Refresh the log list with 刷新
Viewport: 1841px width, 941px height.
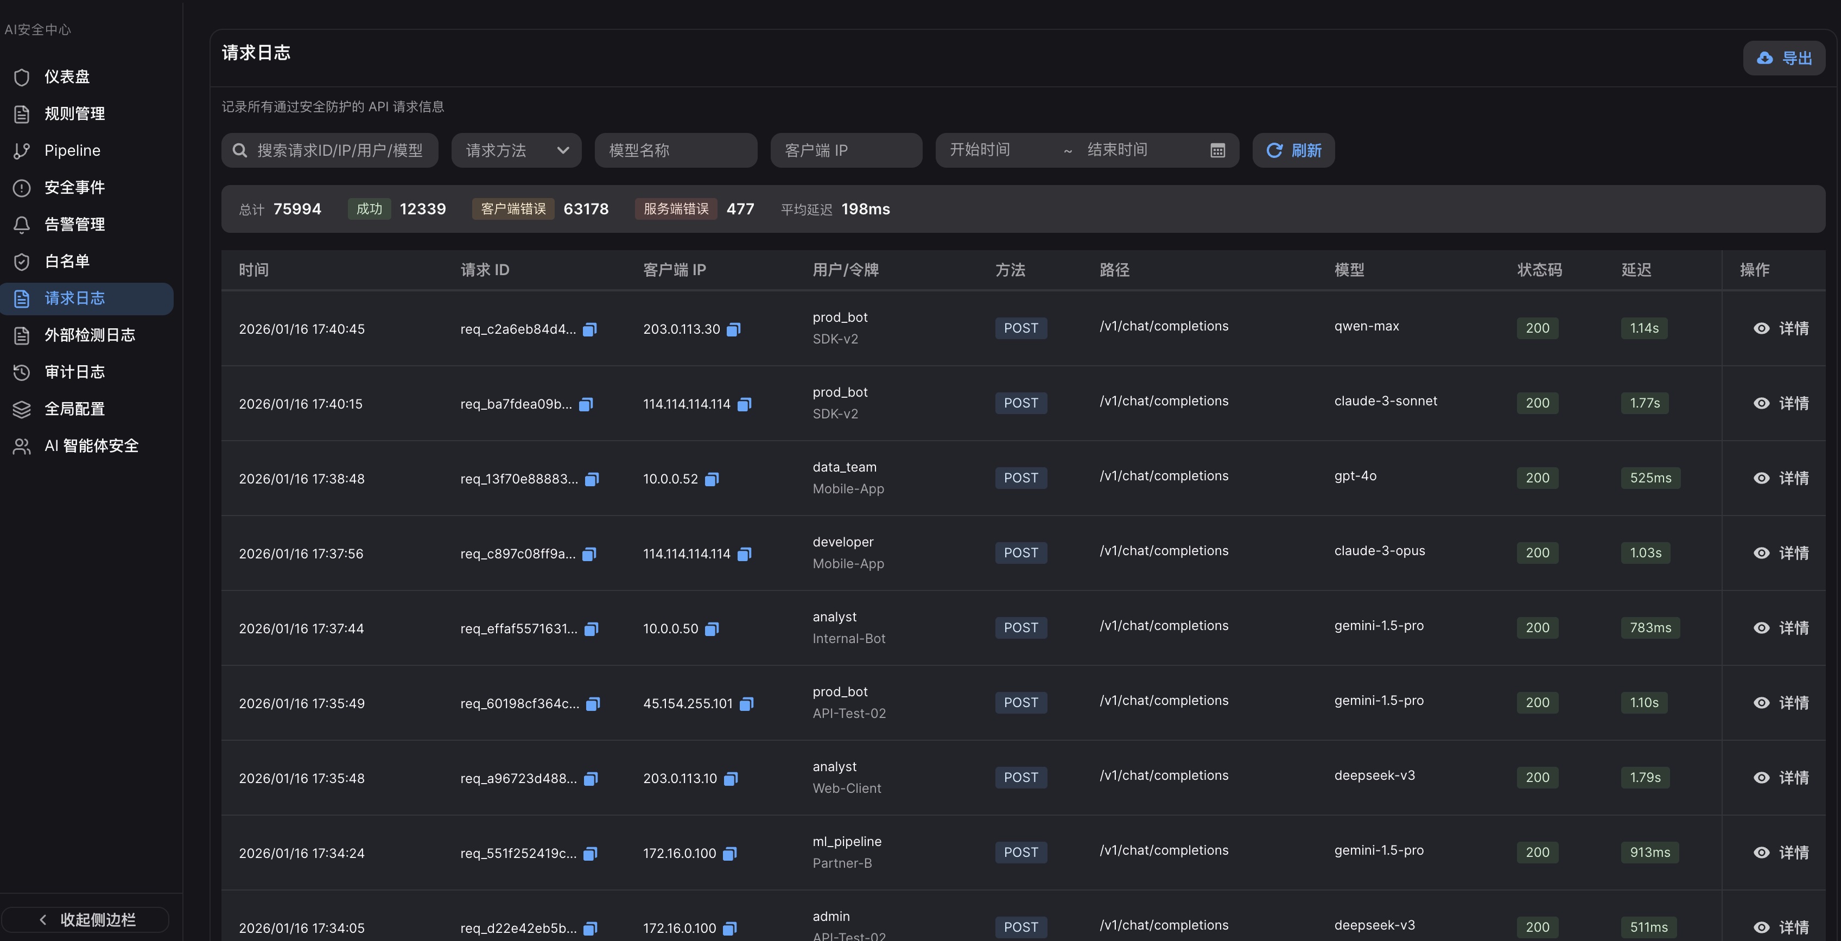1293,150
